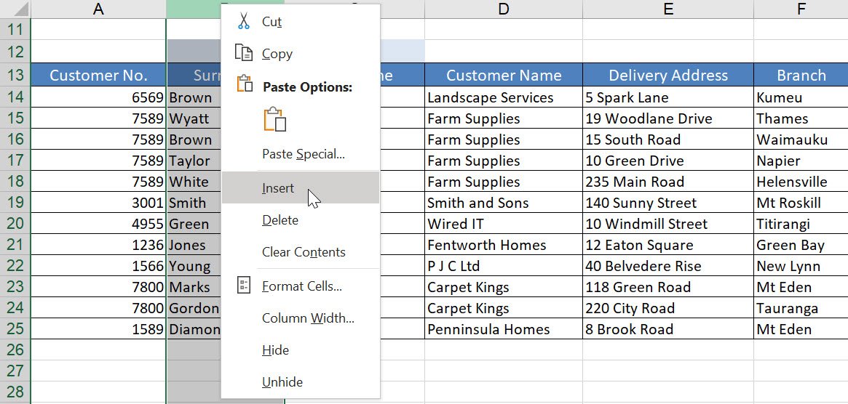Select Insert in the context menu

(300, 188)
